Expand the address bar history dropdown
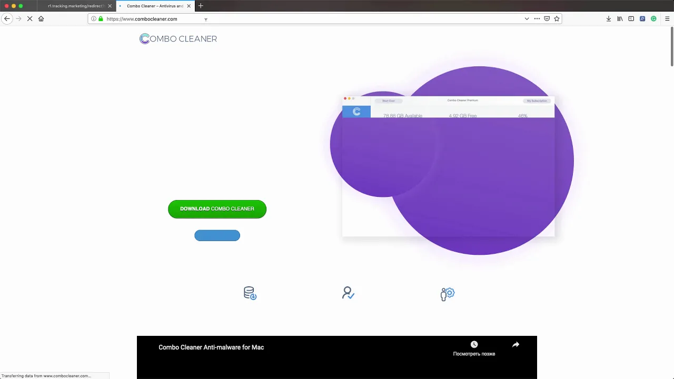 pyautogui.click(x=527, y=18)
